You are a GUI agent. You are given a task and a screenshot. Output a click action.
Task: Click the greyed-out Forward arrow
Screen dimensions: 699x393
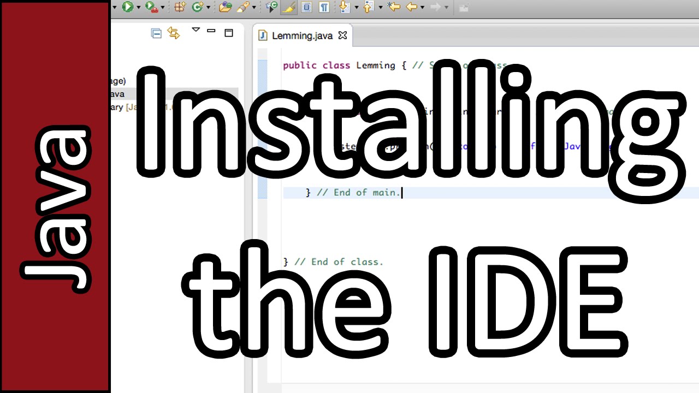(436, 7)
